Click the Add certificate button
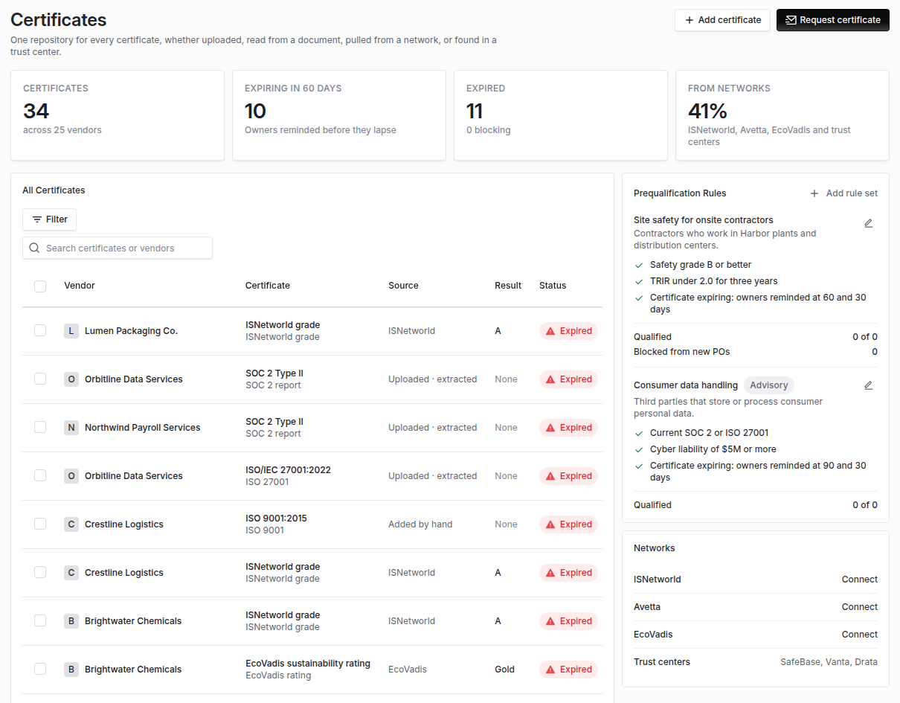Image resolution: width=900 pixels, height=703 pixels. 722,20
